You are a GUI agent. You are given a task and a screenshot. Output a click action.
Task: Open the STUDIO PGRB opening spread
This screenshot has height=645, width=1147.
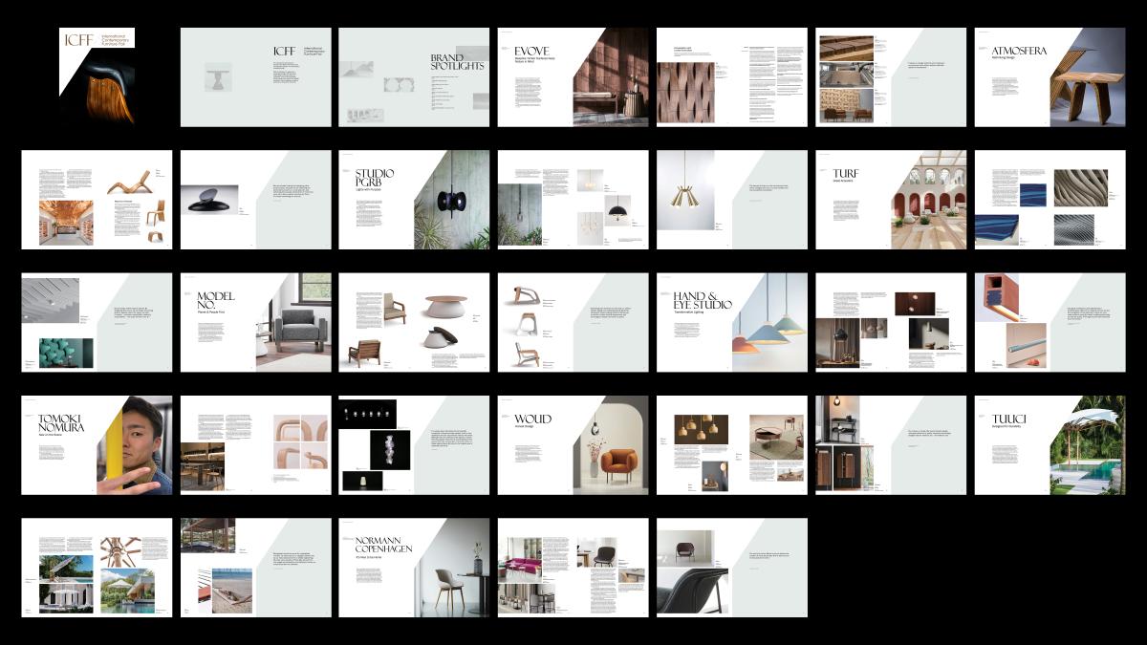click(x=414, y=200)
